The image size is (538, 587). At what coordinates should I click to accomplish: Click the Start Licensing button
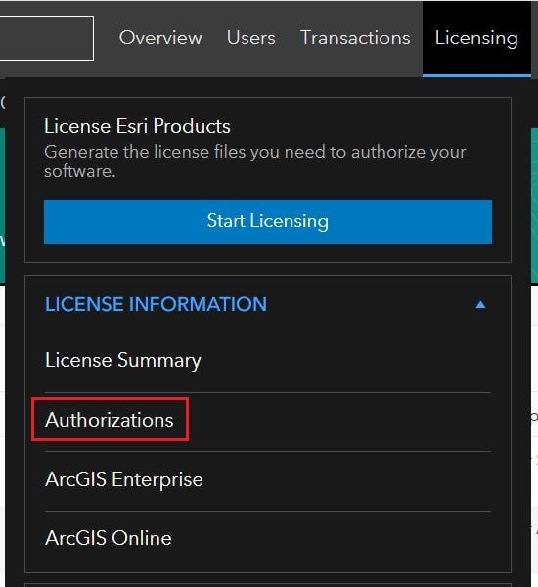(x=268, y=221)
